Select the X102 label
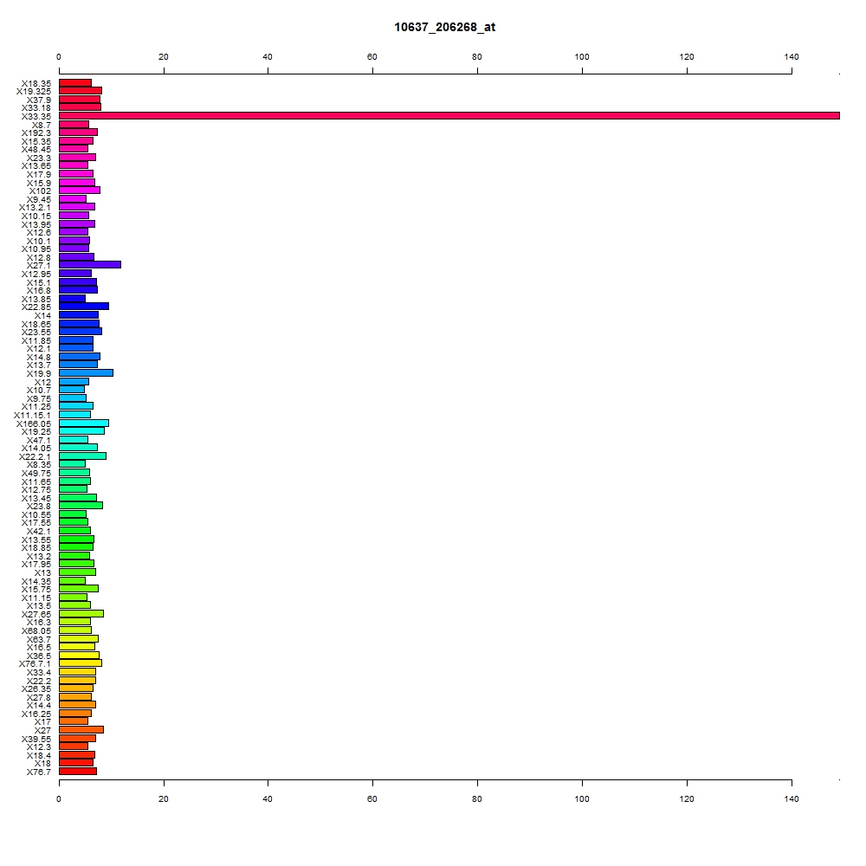Screen dimensions: 866x866 point(40,191)
